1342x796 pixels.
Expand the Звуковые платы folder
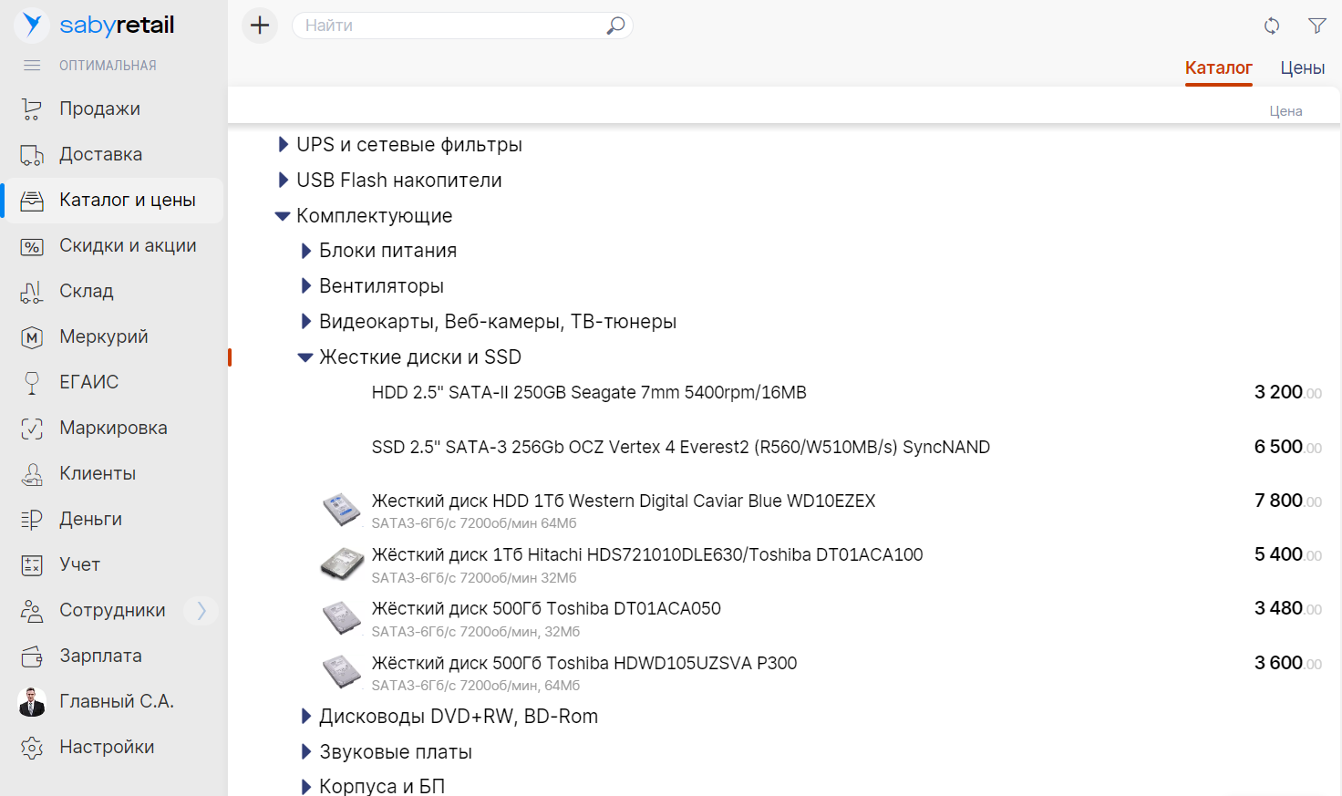click(x=306, y=752)
